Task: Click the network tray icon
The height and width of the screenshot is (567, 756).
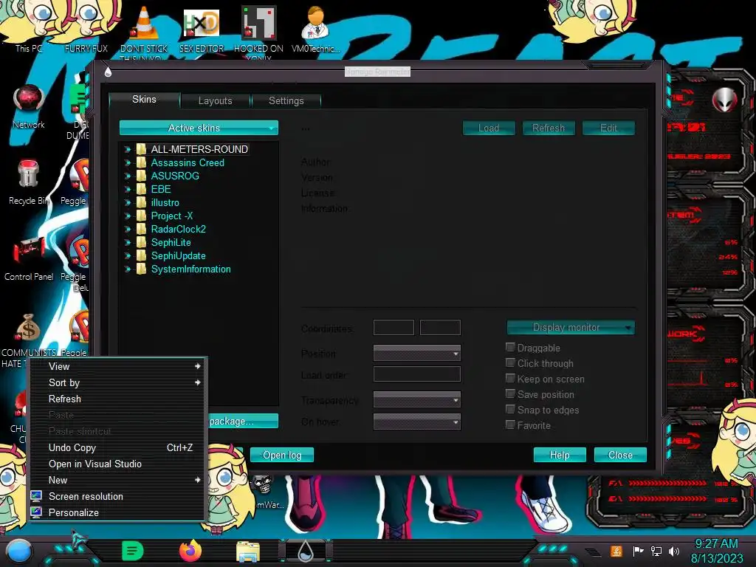Action: tap(656, 551)
